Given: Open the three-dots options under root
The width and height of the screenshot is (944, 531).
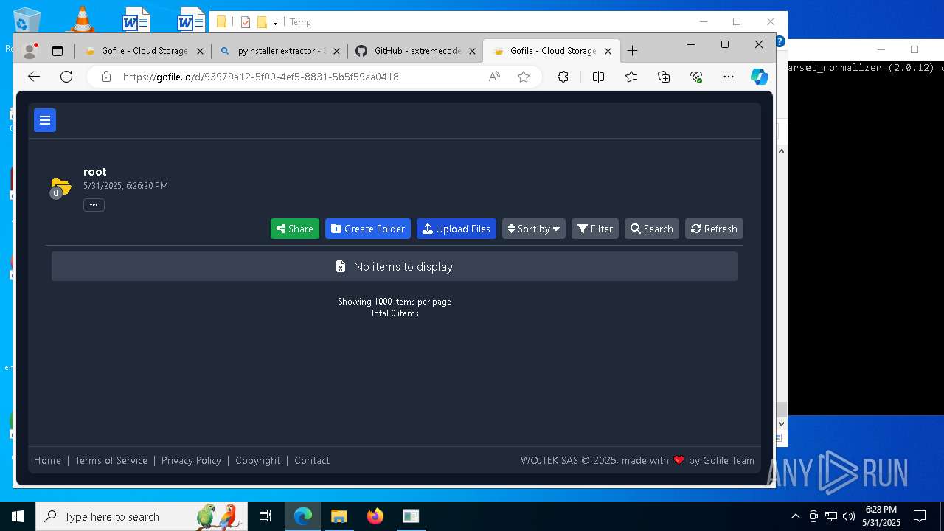Looking at the screenshot, I should tap(94, 205).
